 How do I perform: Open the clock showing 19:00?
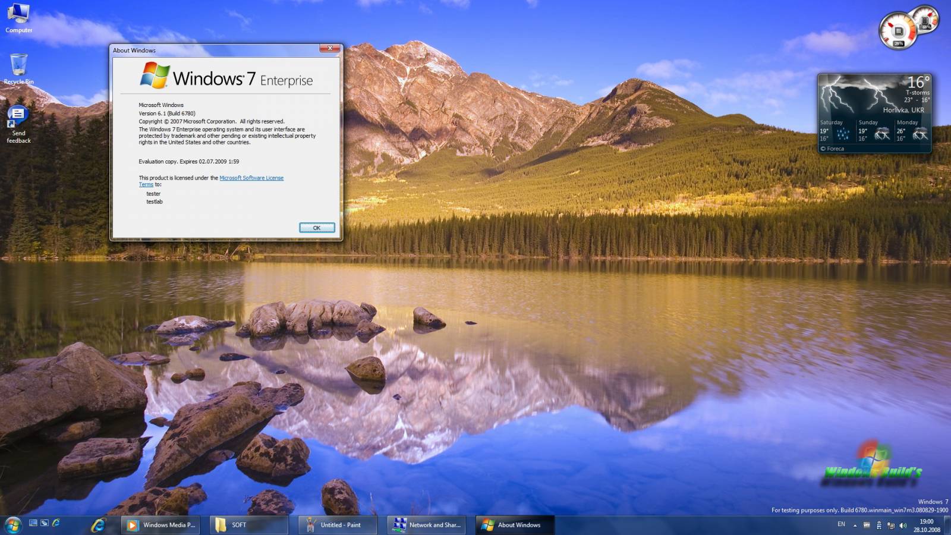927,521
